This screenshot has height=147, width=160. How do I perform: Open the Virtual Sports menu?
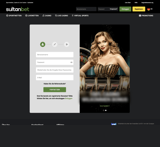coord(80,15)
